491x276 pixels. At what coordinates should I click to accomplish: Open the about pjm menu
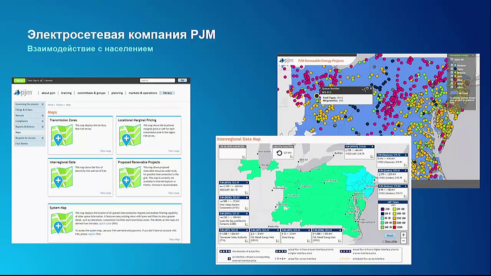pyautogui.click(x=48, y=93)
